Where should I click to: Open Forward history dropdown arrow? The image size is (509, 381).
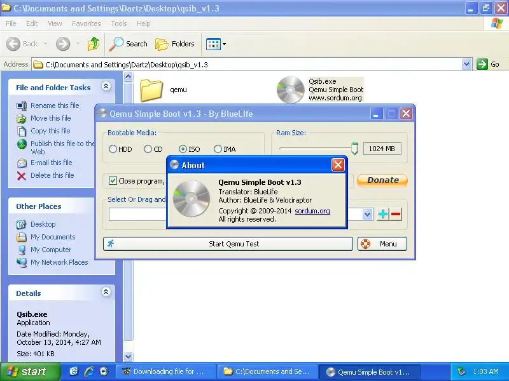coord(78,44)
